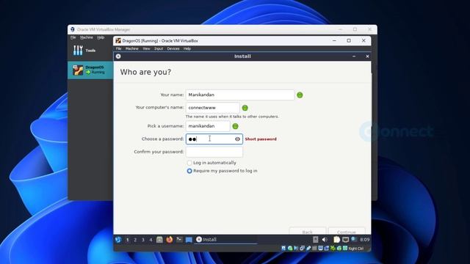Open File menu in VirtualBox Manager

[x=73, y=37]
